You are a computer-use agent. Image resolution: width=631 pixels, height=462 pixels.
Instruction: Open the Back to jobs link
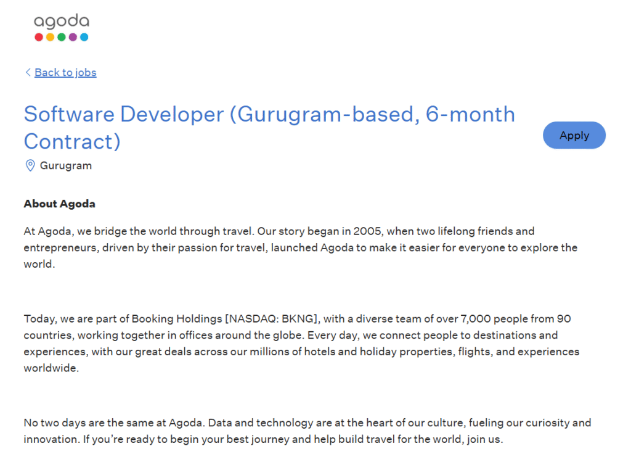tap(65, 72)
